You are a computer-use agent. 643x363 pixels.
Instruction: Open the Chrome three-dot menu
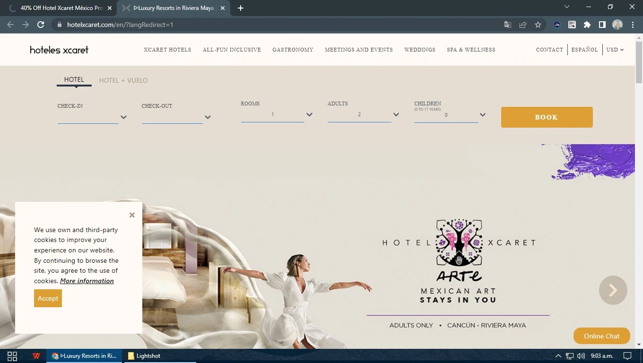633,25
